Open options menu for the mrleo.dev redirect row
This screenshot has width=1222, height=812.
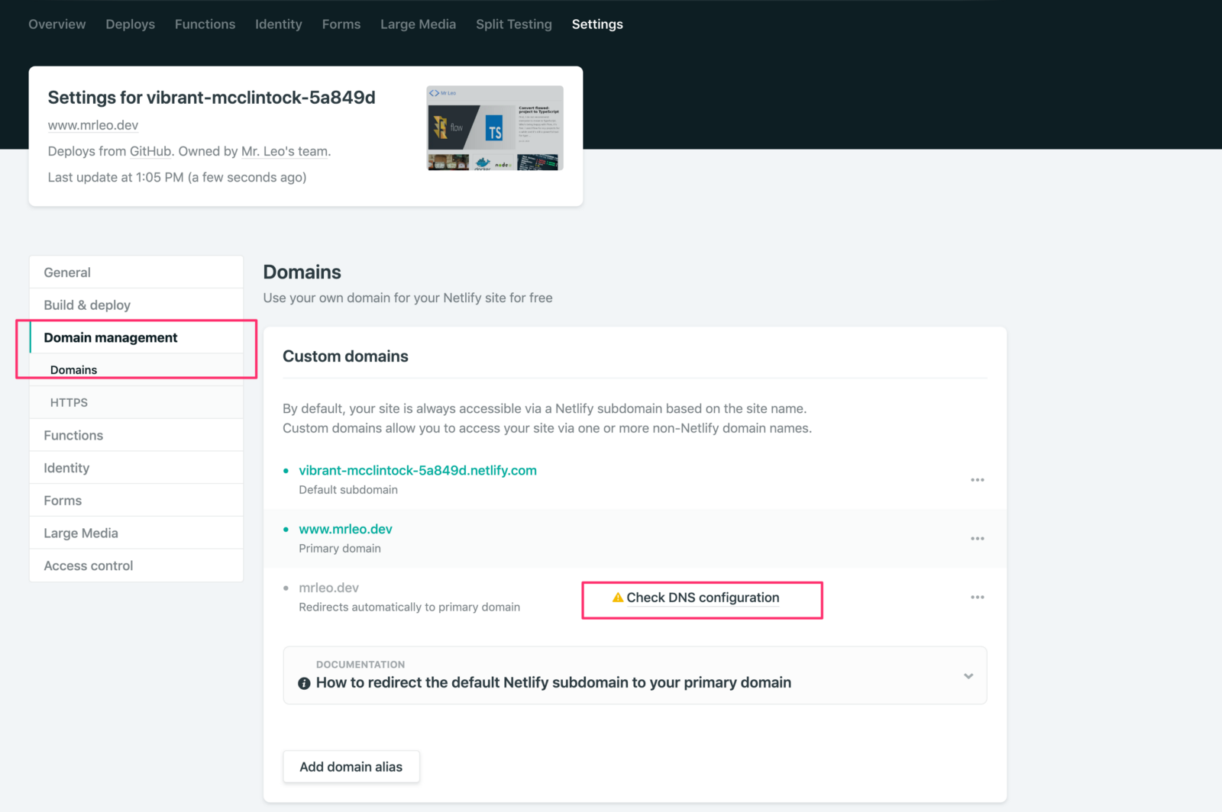point(978,598)
